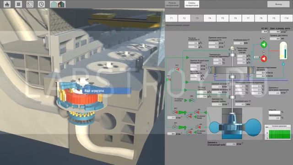Click the blue turbine runner in schematic

coord(232,123)
